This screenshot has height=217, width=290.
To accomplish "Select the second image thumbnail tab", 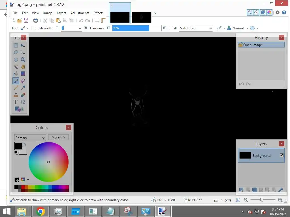I will click(x=142, y=17).
